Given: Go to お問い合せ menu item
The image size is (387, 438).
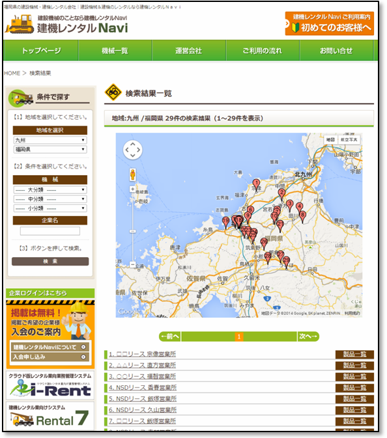Looking at the screenshot, I should click(336, 51).
